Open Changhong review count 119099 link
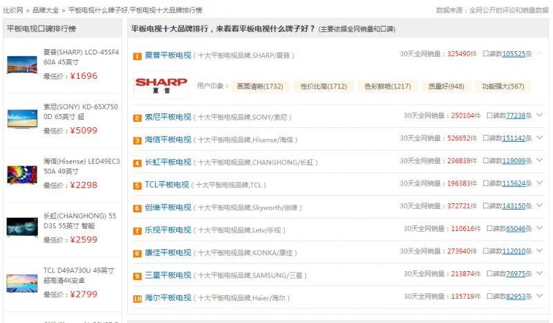This screenshot has width=553, height=323. pos(514,161)
